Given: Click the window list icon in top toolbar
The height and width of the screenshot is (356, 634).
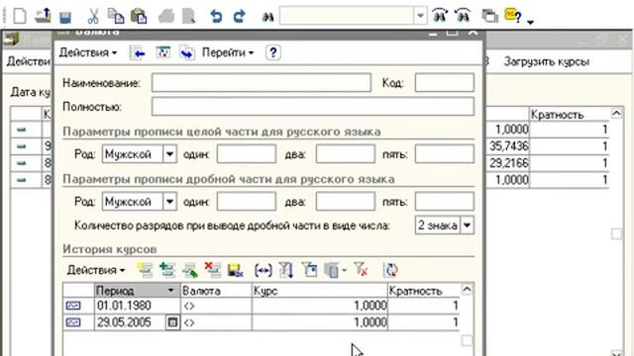Looking at the screenshot, I should [x=489, y=16].
